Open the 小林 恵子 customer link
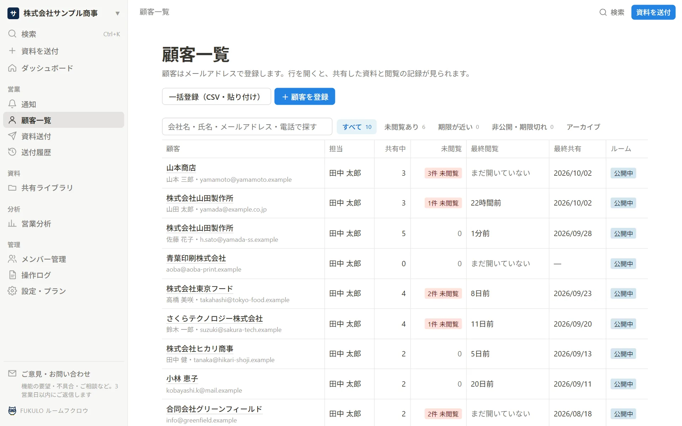This screenshot has height=426, width=682. (182, 378)
